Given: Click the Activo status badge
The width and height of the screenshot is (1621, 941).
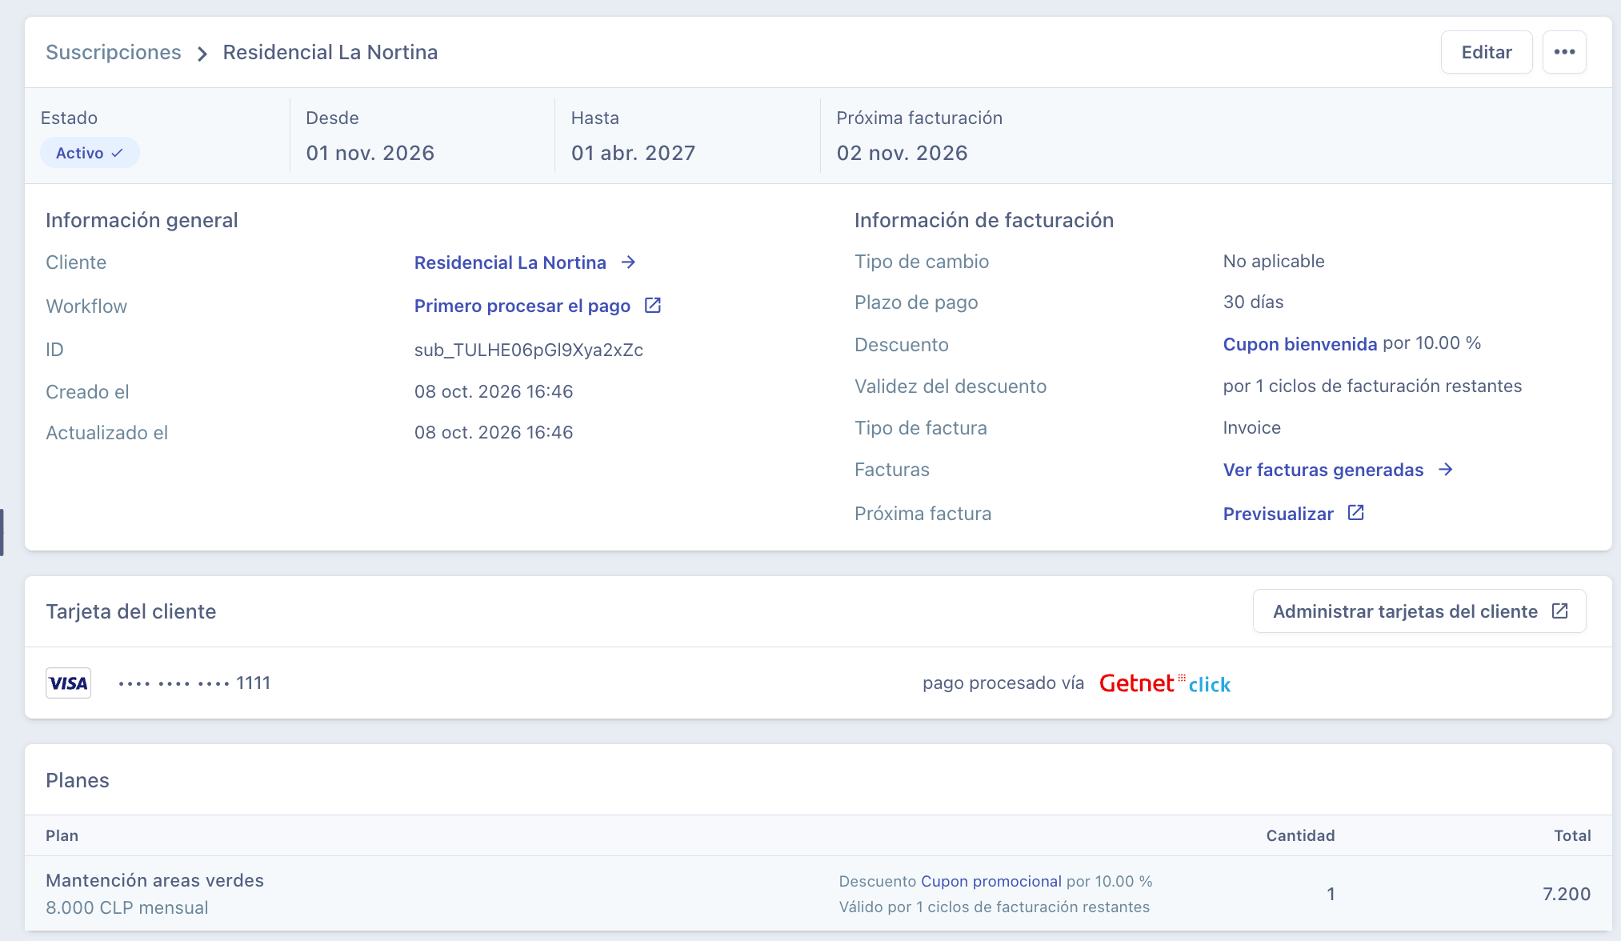Looking at the screenshot, I should coord(90,153).
